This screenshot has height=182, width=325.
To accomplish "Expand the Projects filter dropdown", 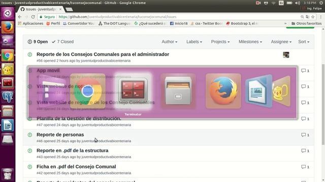I will [x=220, y=41].
